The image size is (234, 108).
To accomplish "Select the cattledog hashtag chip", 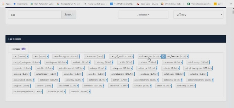I will [186, 86].
